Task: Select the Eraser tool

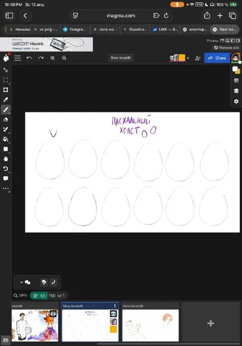Action: pyautogui.click(x=5, y=119)
